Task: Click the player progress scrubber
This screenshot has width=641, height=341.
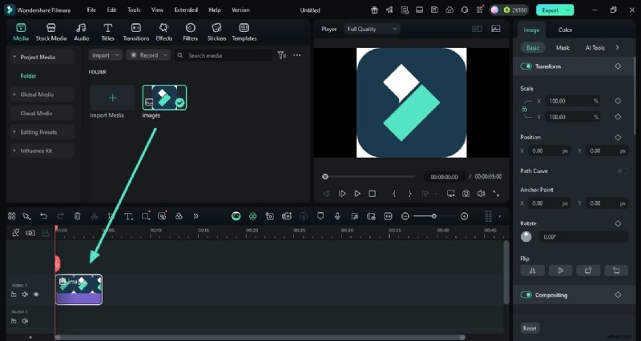Action: [x=325, y=177]
